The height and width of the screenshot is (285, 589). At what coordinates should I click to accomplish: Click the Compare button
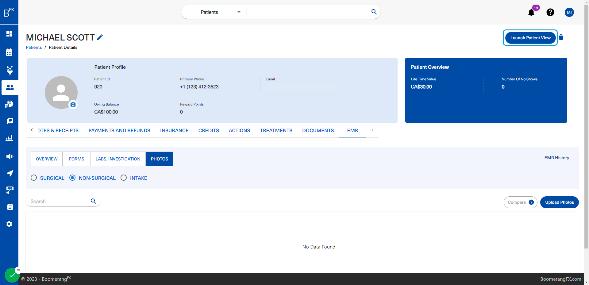[x=520, y=202]
